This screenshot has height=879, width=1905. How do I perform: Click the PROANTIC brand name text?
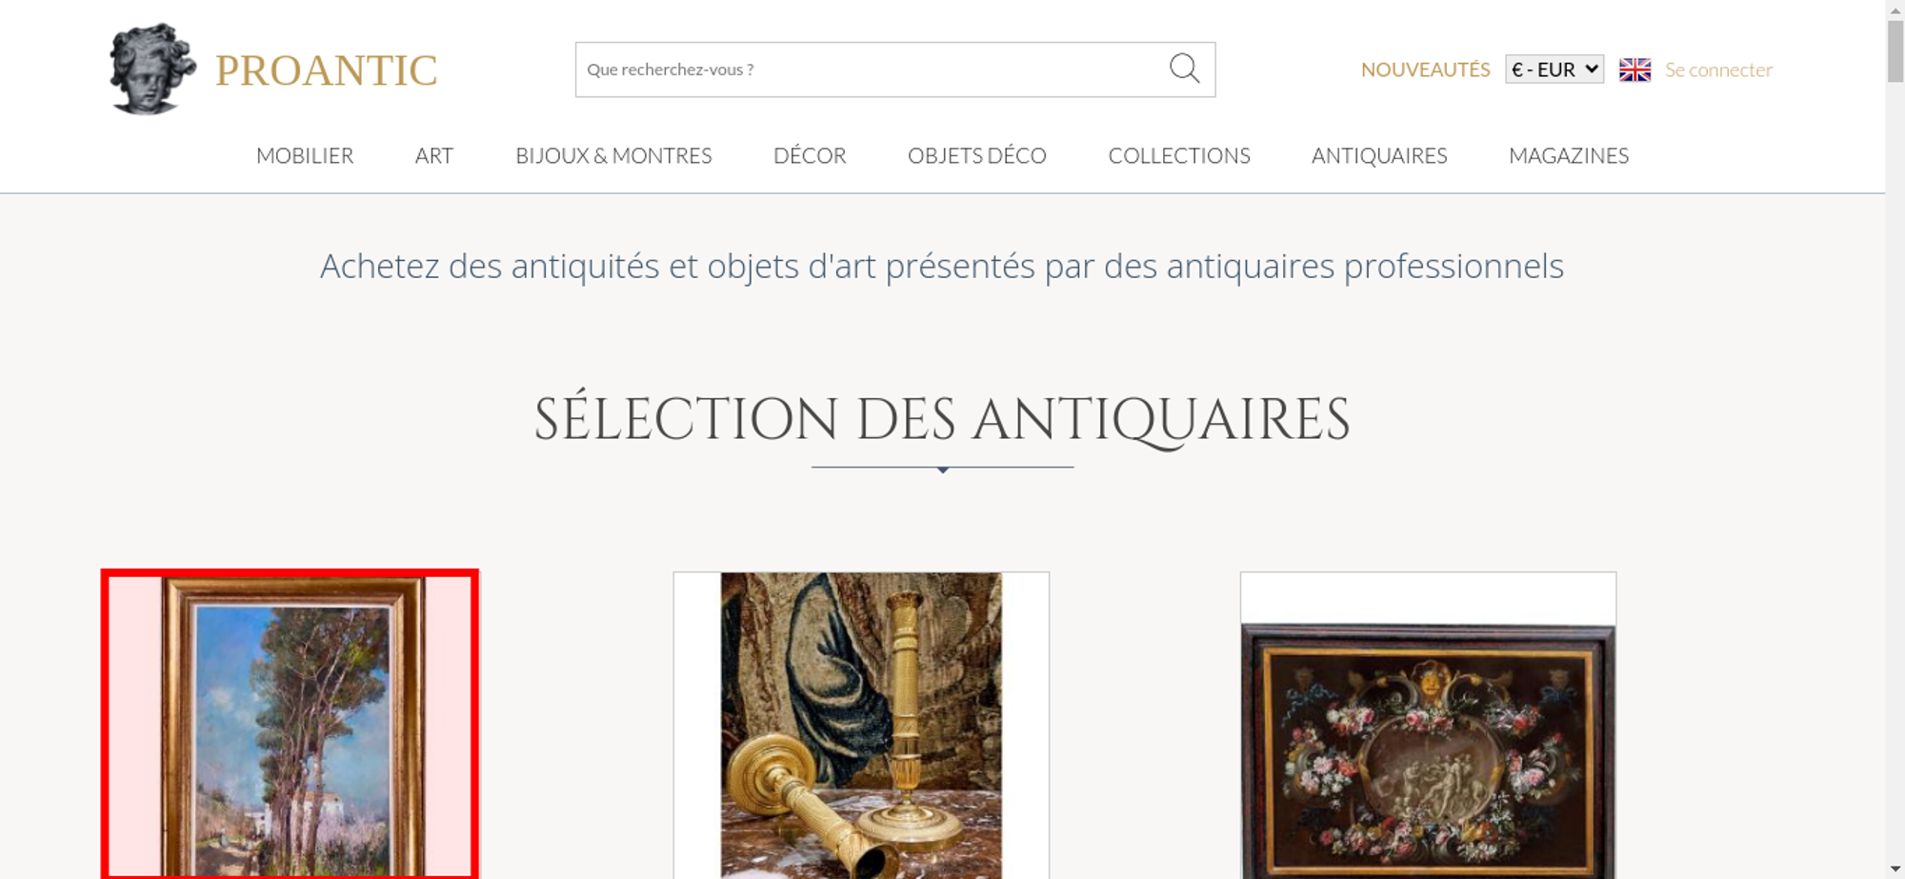327,70
